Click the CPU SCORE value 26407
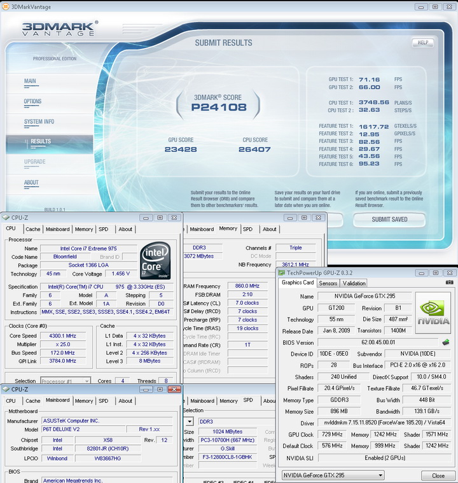This screenshot has height=483, width=458. click(x=254, y=150)
